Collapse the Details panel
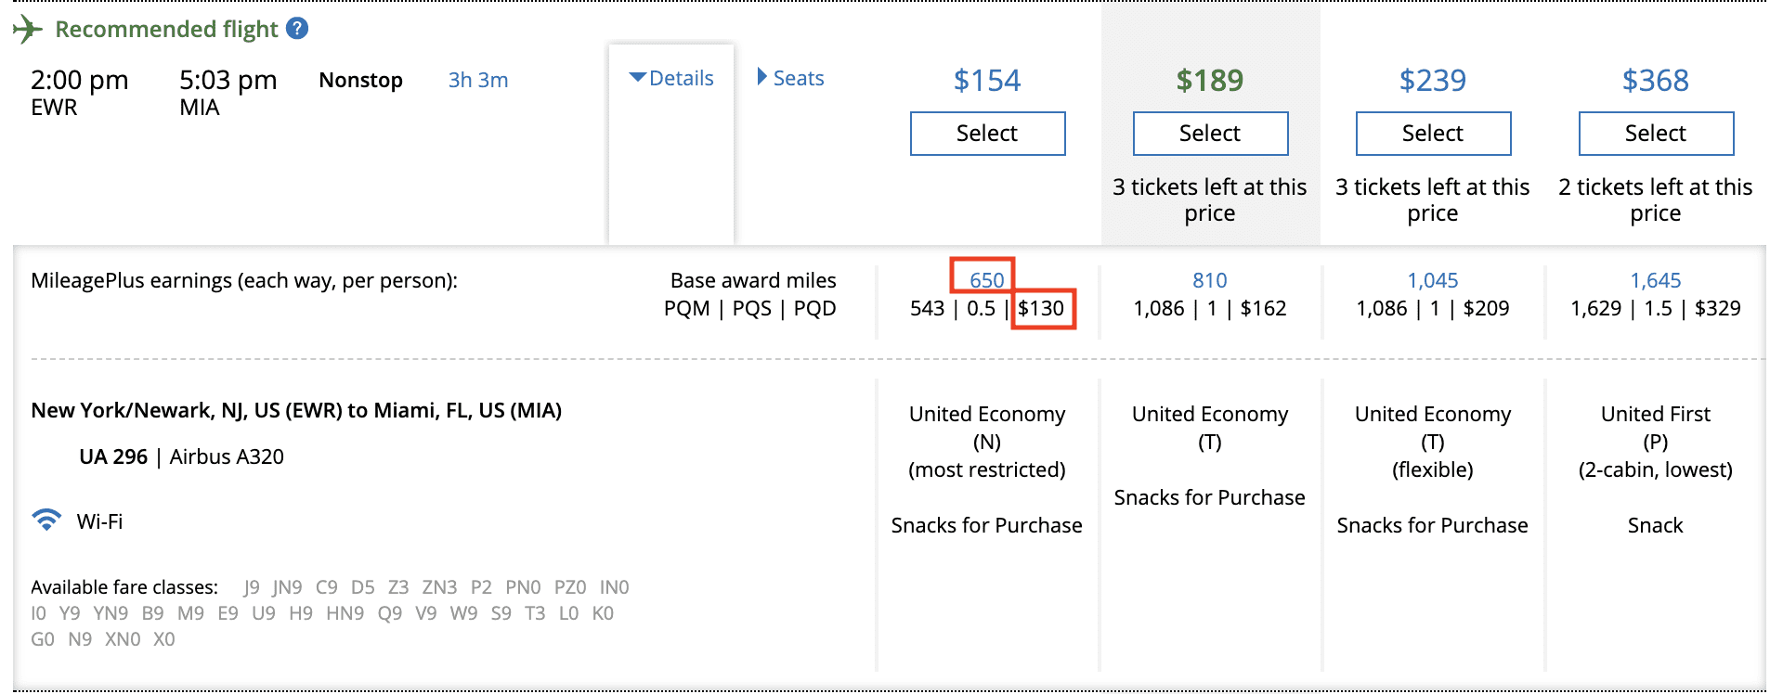 tap(671, 78)
